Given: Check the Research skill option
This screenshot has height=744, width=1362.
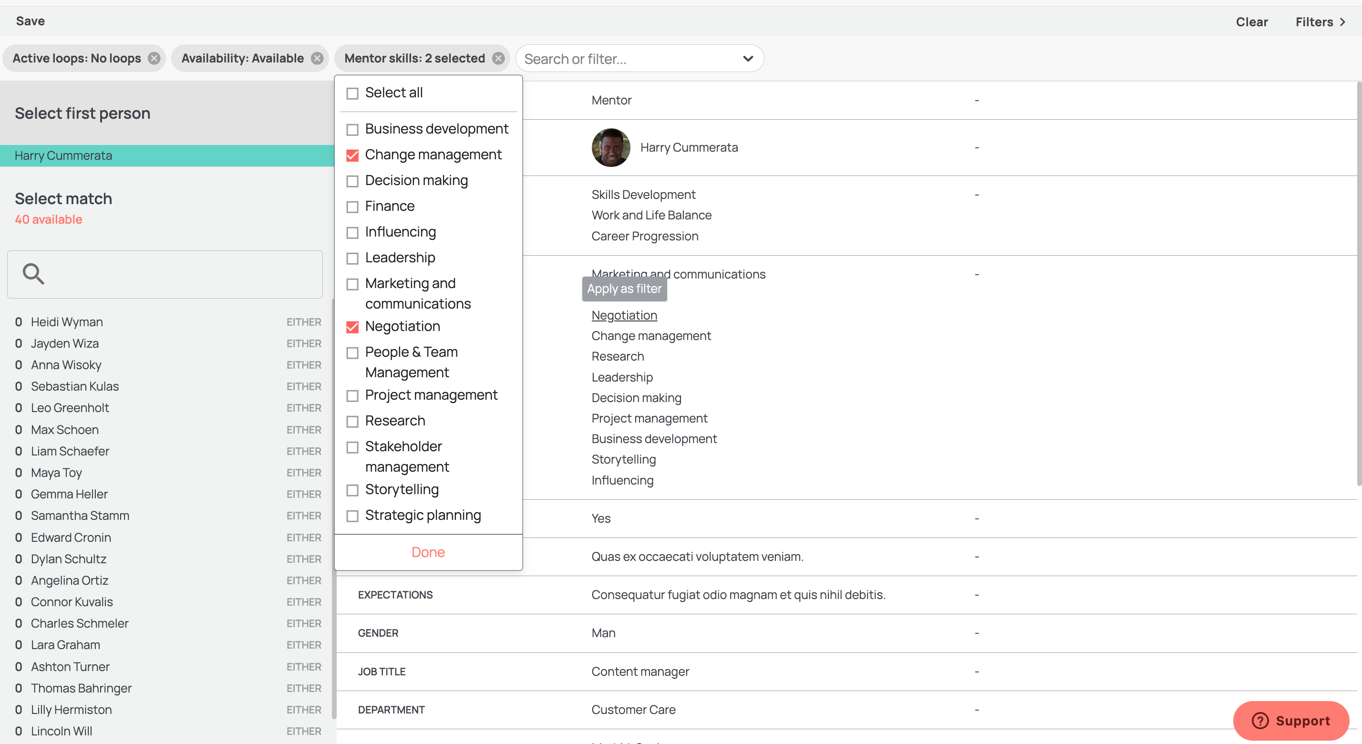Looking at the screenshot, I should click(352, 422).
